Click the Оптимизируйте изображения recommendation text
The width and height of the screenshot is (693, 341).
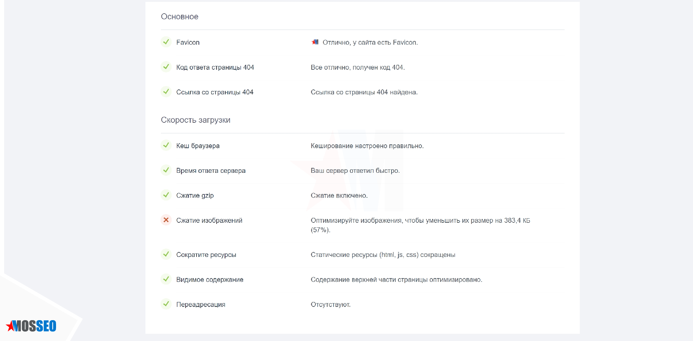420,225
